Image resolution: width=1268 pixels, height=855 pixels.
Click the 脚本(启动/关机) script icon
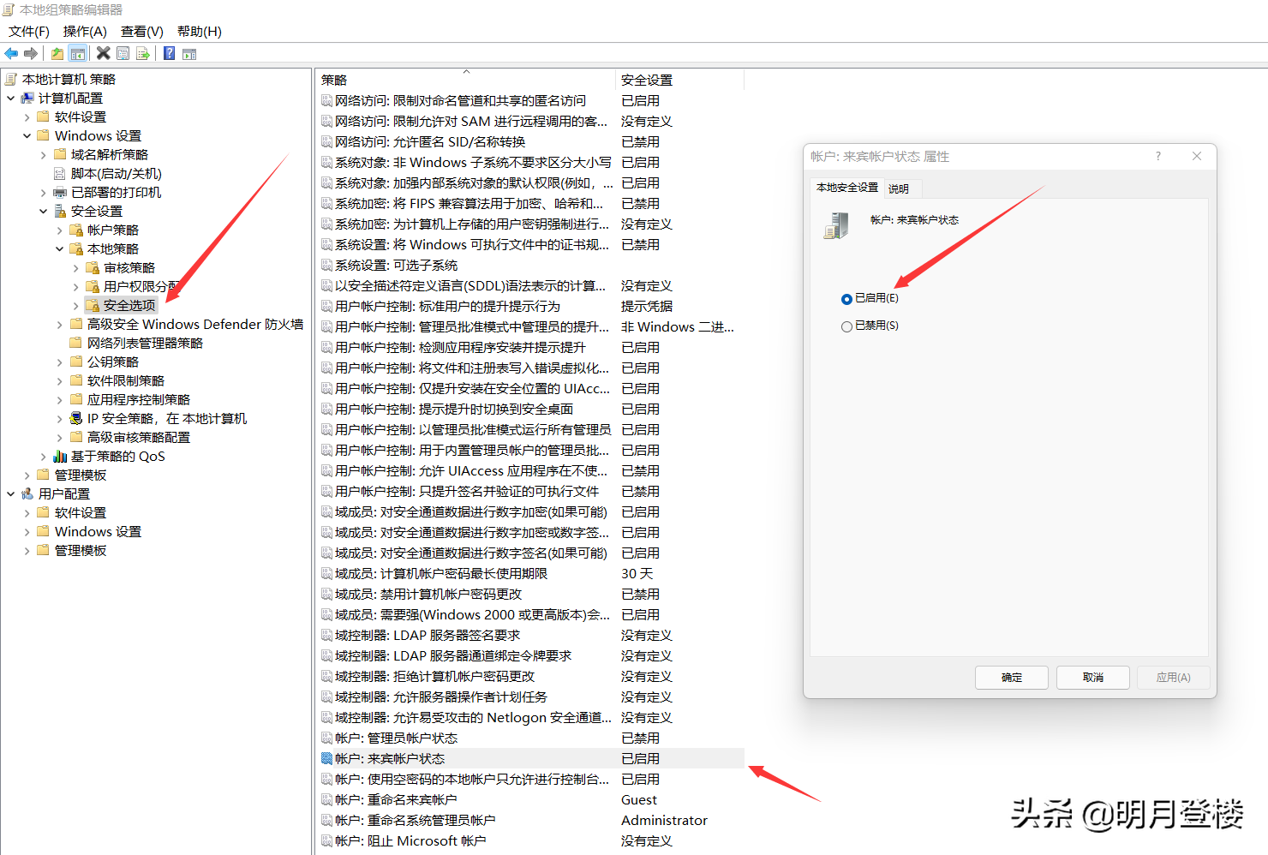point(60,173)
